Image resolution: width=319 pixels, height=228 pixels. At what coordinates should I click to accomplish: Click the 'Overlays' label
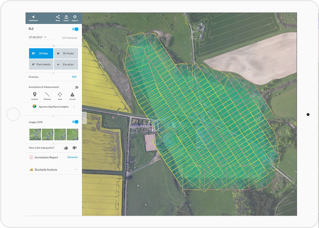coord(33,77)
